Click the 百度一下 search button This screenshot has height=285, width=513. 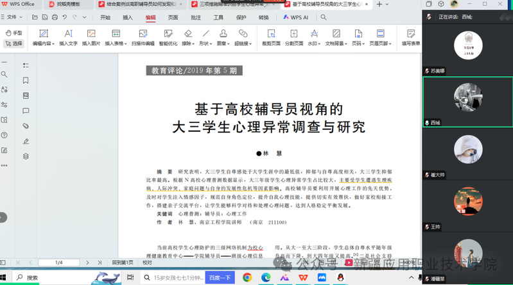[x=220, y=277]
